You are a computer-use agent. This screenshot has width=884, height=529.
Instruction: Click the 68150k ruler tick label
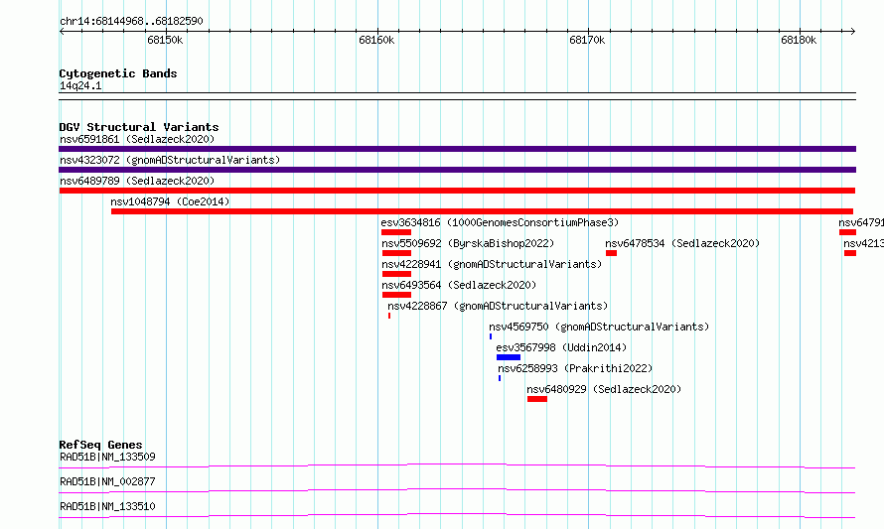coord(165,40)
